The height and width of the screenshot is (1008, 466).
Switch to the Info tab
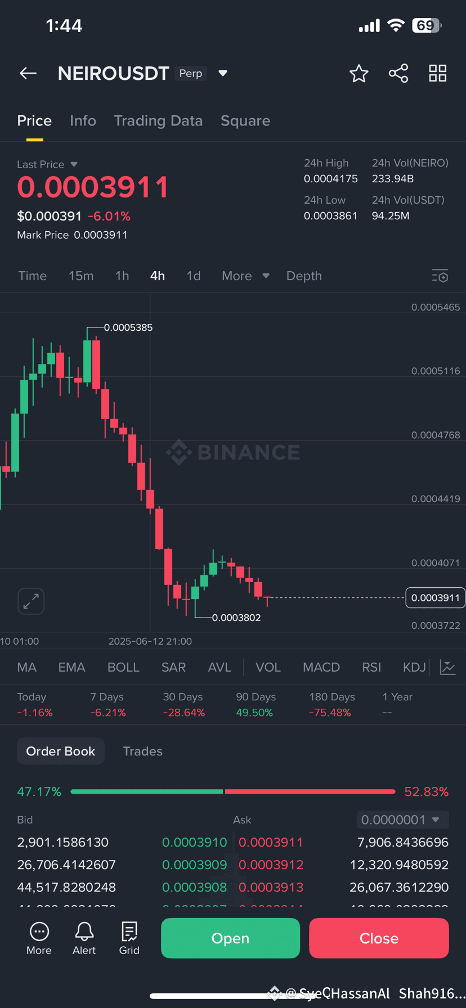point(83,121)
